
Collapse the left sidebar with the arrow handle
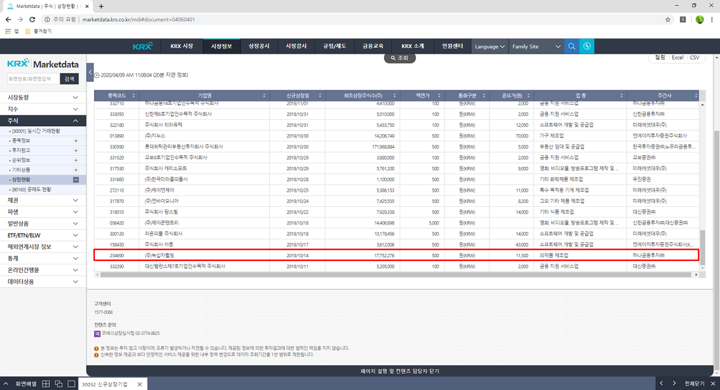pos(90,72)
